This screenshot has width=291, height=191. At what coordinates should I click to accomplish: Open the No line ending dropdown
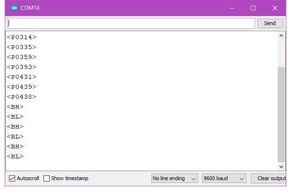click(175, 178)
